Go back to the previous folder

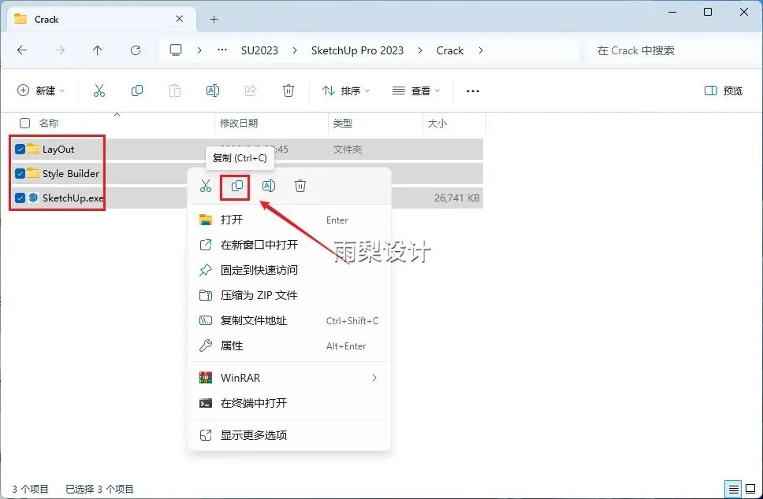click(x=22, y=50)
